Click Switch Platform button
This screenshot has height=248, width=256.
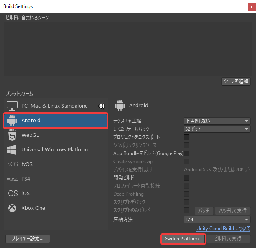point(183,239)
